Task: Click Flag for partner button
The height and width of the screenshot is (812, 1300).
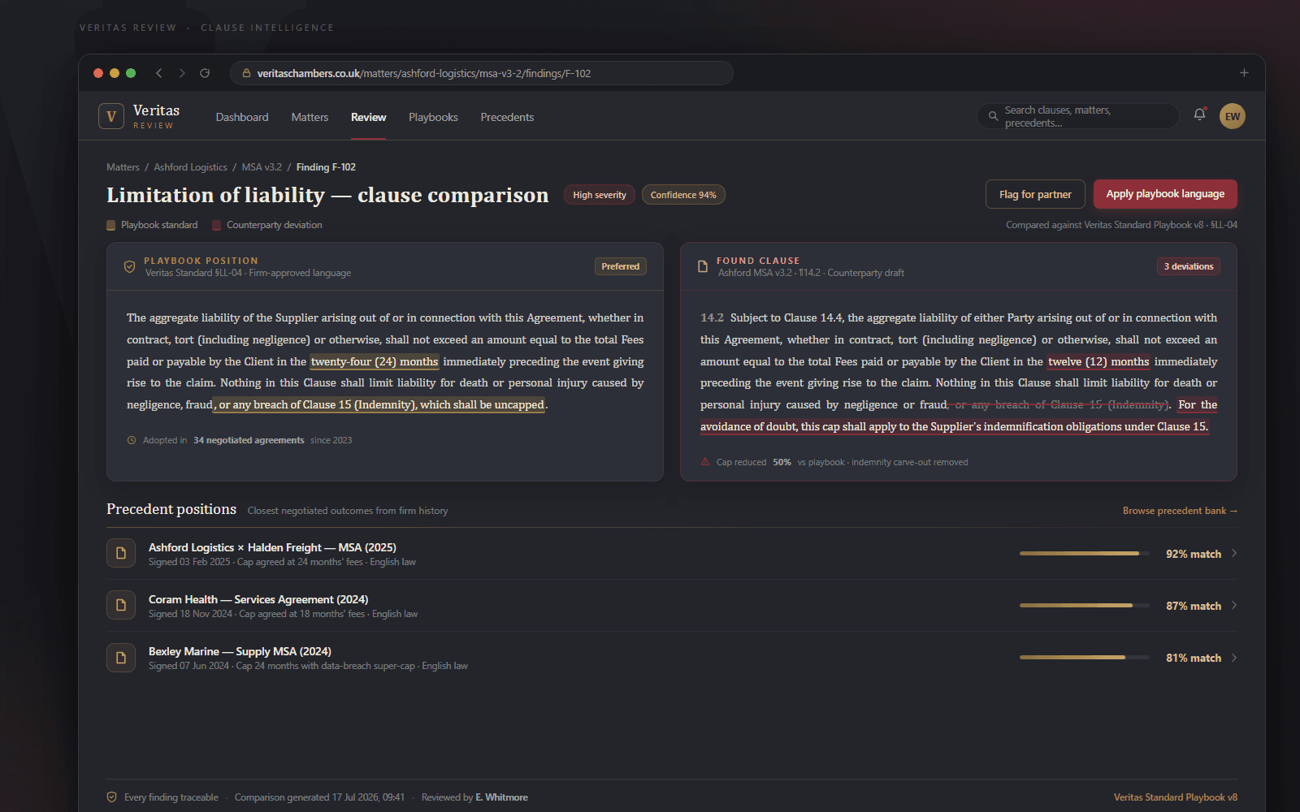Action: pos(1035,194)
